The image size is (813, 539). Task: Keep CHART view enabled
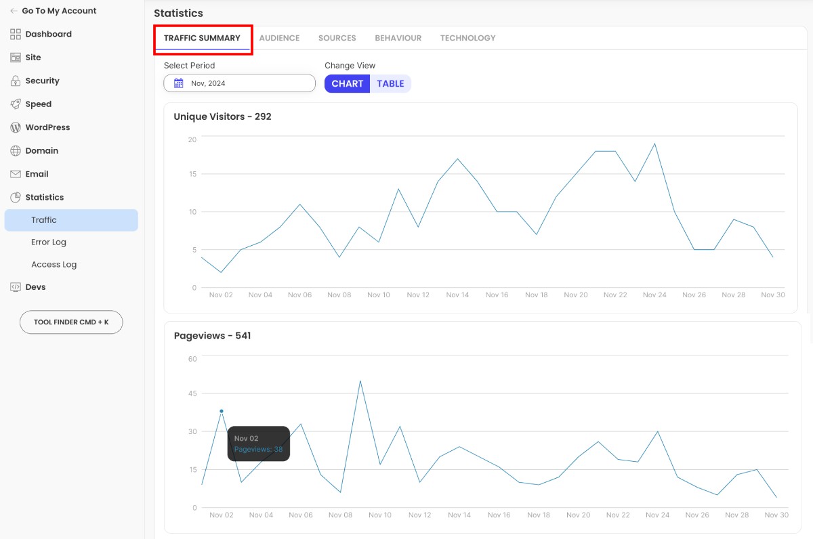coord(347,83)
